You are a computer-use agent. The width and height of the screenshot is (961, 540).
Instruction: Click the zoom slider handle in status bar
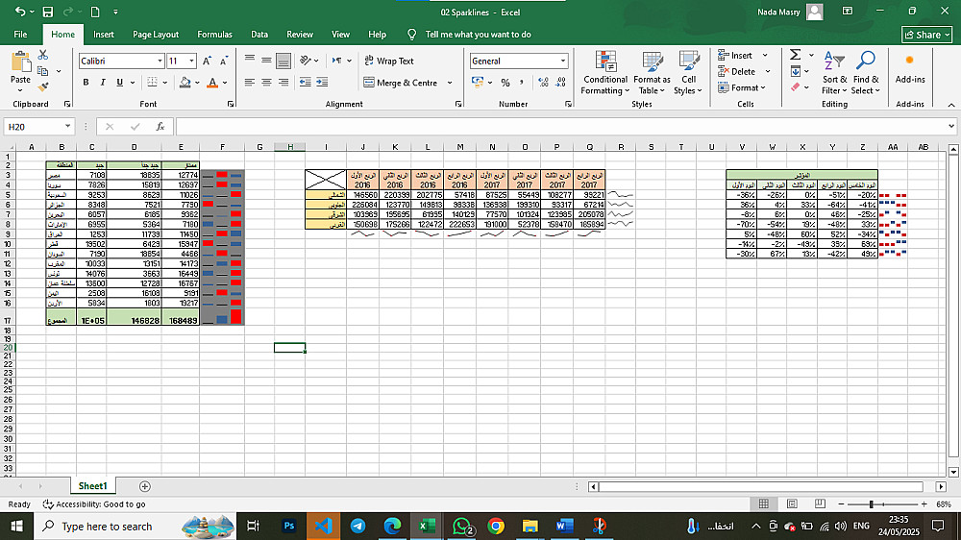pos(871,503)
